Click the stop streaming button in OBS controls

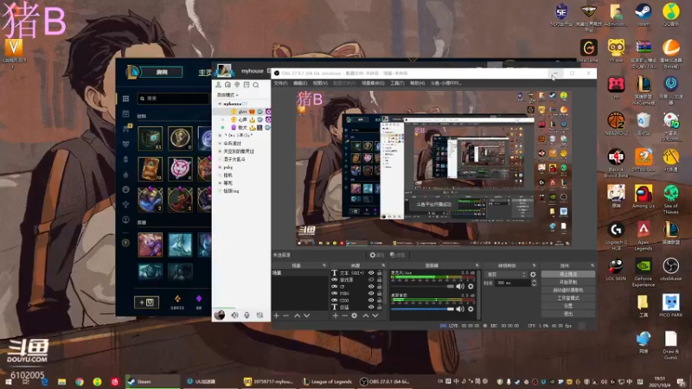(568, 274)
